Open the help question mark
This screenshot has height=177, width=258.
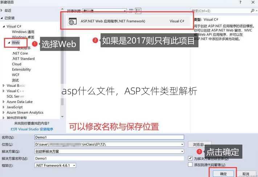pyautogui.click(x=240, y=2)
